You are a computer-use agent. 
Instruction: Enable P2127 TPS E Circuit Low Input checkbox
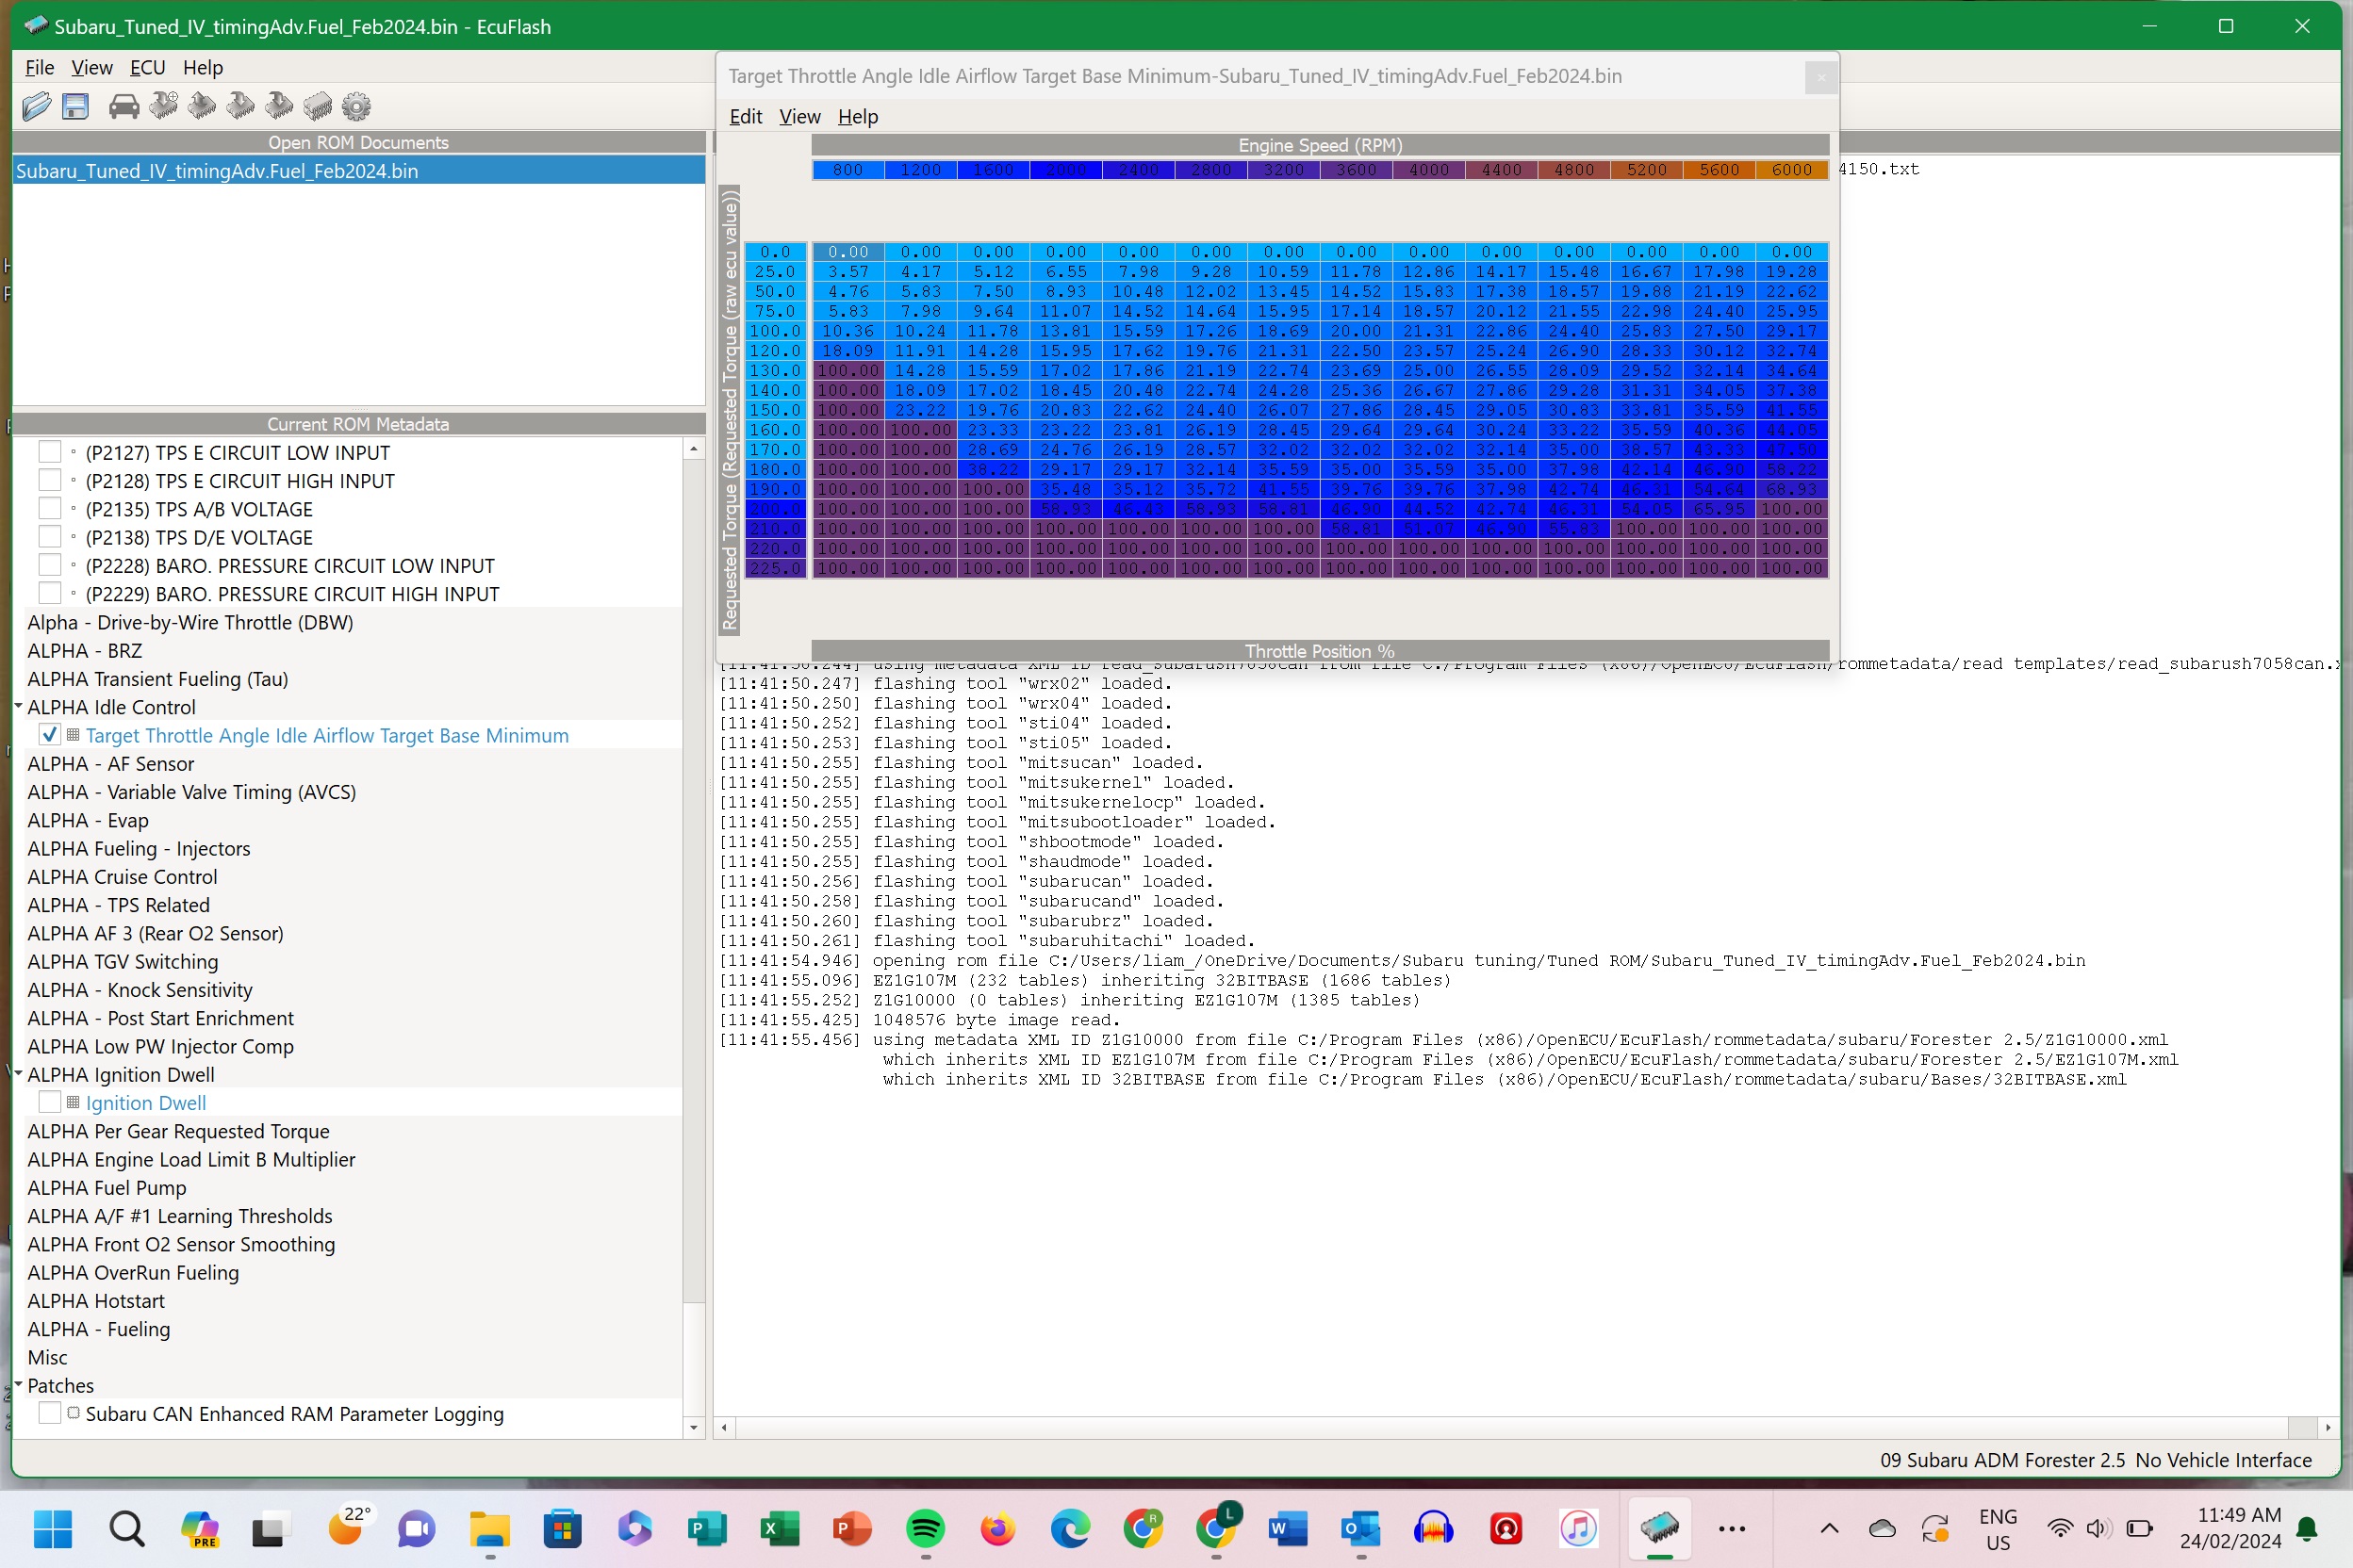[x=50, y=452]
